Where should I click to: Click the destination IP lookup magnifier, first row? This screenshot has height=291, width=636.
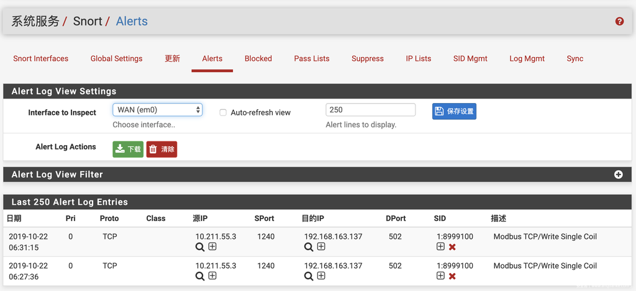309,247
